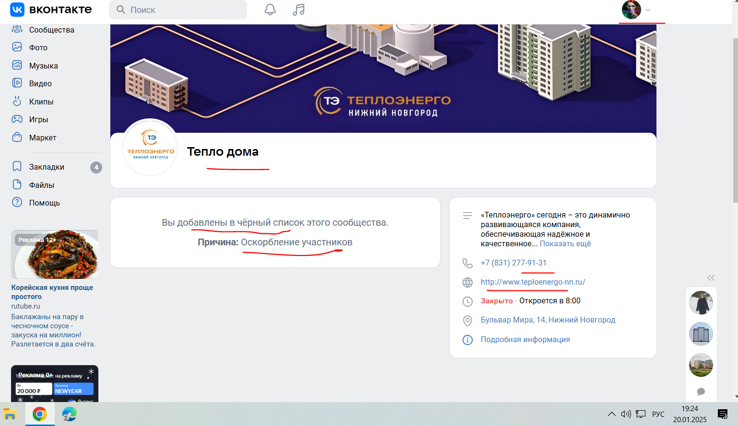This screenshot has height=426, width=738.
Task: Click the location pin icon
Action: [467, 321]
